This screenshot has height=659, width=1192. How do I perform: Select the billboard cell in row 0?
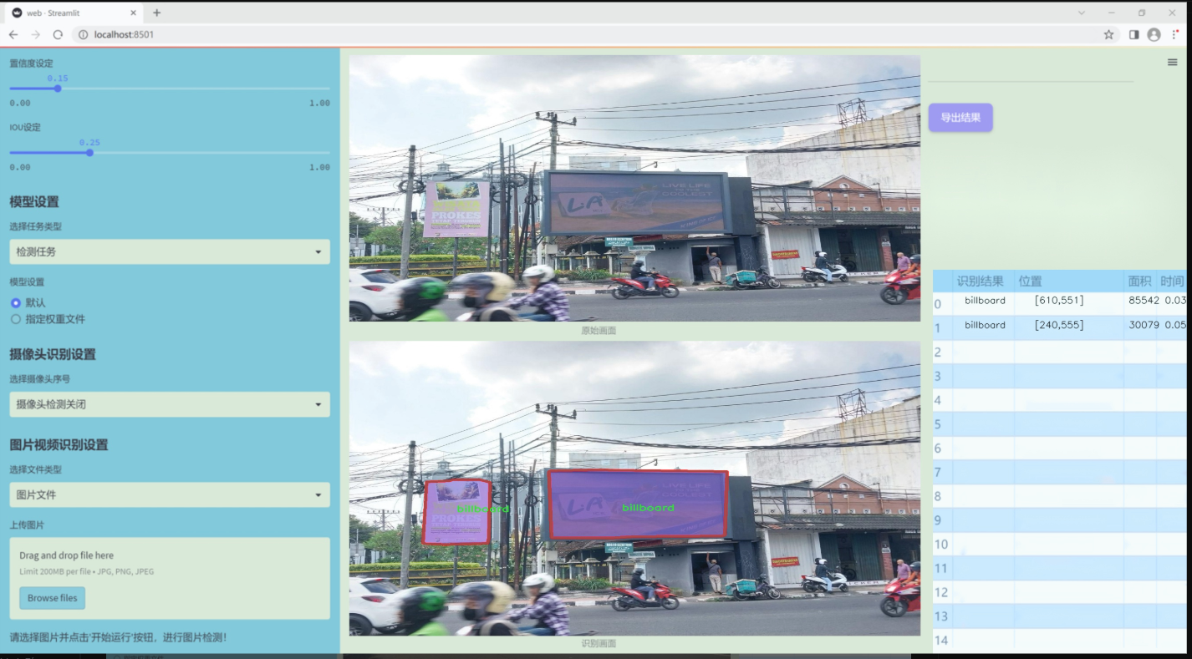pyautogui.click(x=985, y=301)
